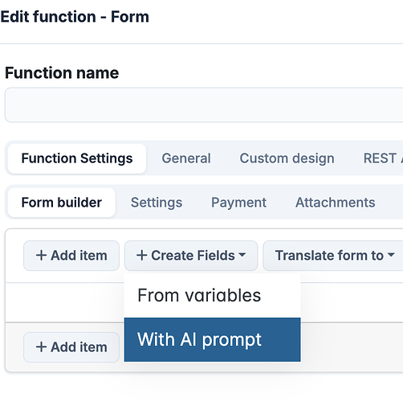Switch to the Function Settings tab

[x=77, y=158]
